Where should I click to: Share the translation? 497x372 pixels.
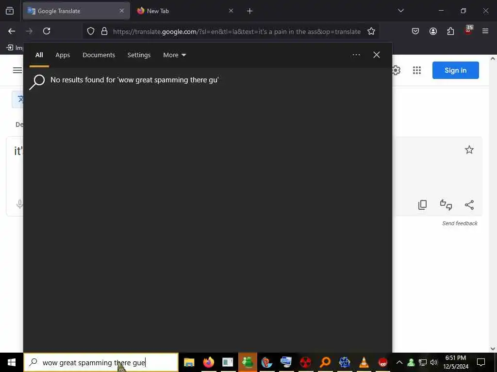(x=469, y=205)
